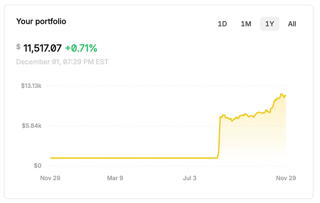Switch to the 1D time range

point(222,24)
